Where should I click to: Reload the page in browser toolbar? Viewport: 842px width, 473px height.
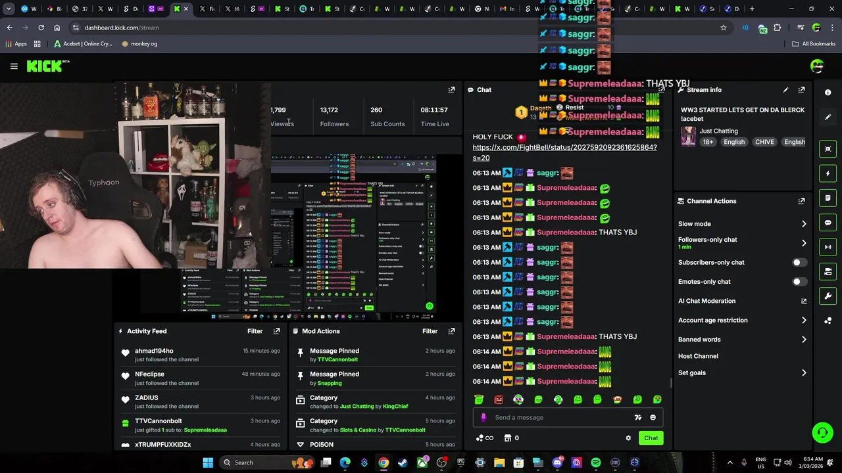point(41,28)
